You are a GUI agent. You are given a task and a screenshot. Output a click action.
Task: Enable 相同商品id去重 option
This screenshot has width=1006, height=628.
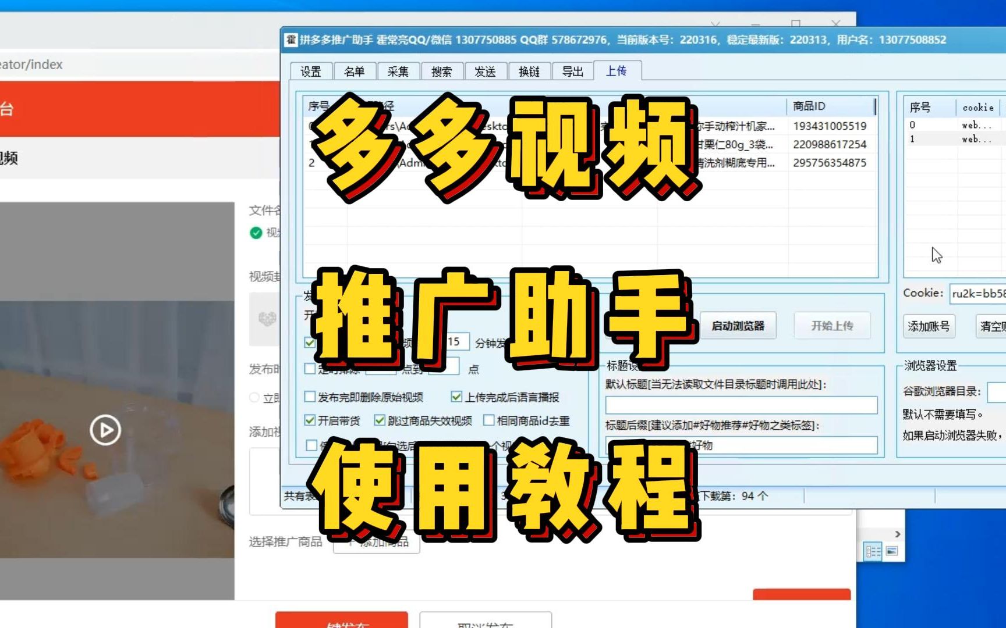pyautogui.click(x=490, y=420)
